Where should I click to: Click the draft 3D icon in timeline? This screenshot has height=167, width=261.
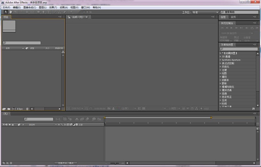tap(70, 119)
